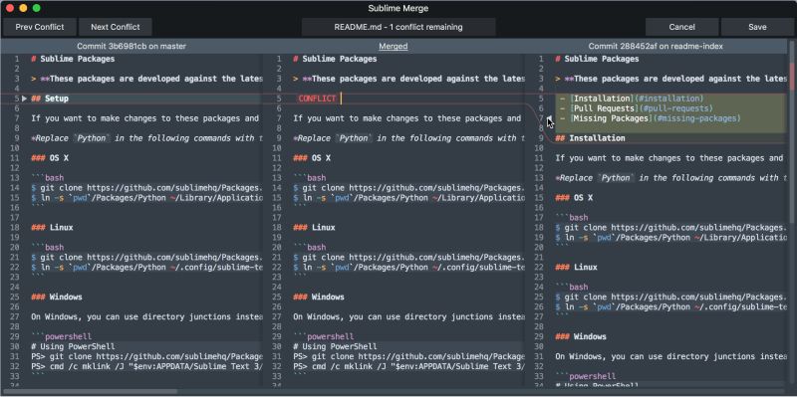Click 'README.md - 1 conflict remaining' label
This screenshot has width=797, height=397.
(398, 27)
